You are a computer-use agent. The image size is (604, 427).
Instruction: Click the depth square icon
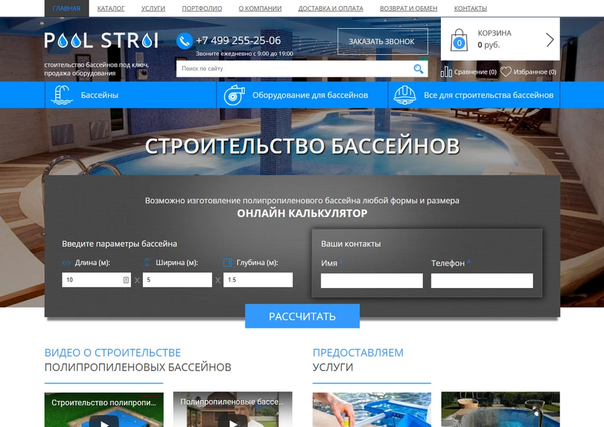228,263
